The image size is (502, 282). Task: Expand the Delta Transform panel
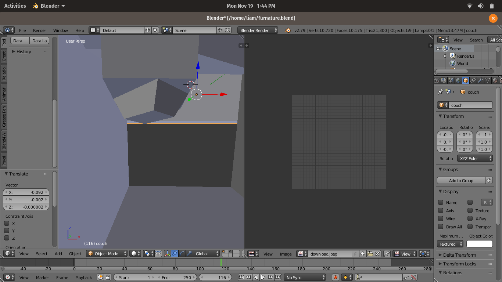click(x=459, y=255)
